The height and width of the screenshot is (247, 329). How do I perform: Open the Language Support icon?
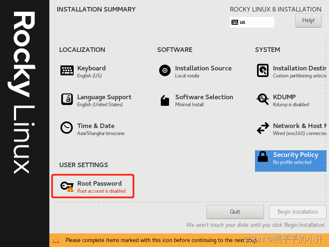point(67,99)
